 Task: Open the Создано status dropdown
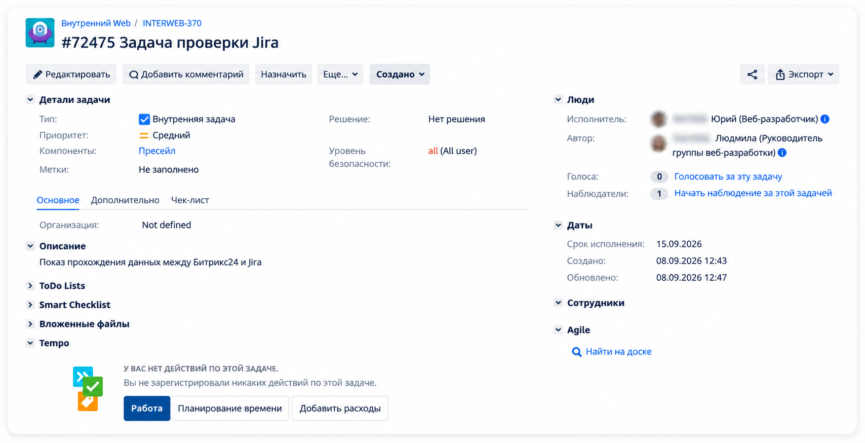click(399, 74)
